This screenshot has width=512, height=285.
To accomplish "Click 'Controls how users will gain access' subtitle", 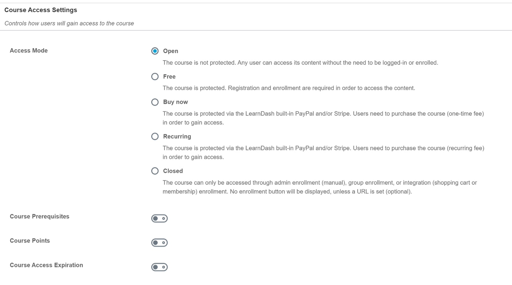I will (69, 23).
